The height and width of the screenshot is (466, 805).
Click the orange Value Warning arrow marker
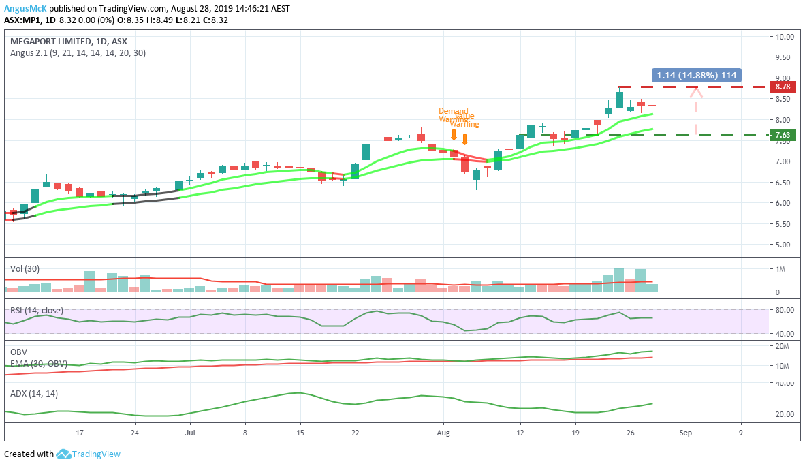coord(464,140)
